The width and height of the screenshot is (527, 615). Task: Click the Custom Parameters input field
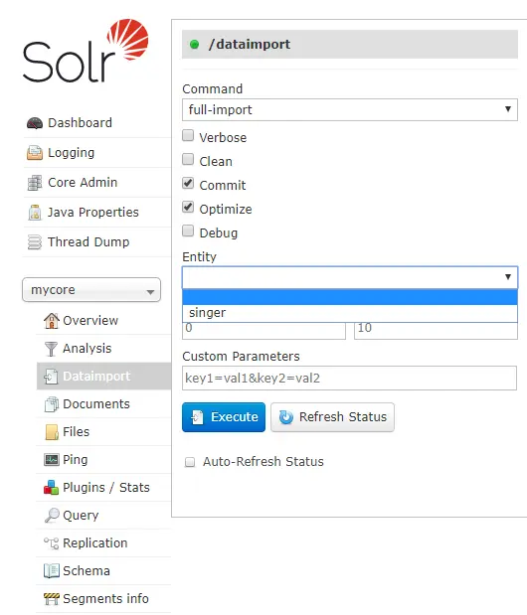click(349, 379)
